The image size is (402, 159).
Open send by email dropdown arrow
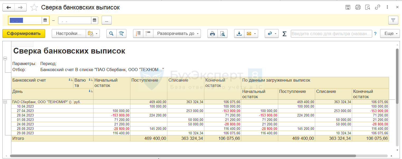click(255, 34)
